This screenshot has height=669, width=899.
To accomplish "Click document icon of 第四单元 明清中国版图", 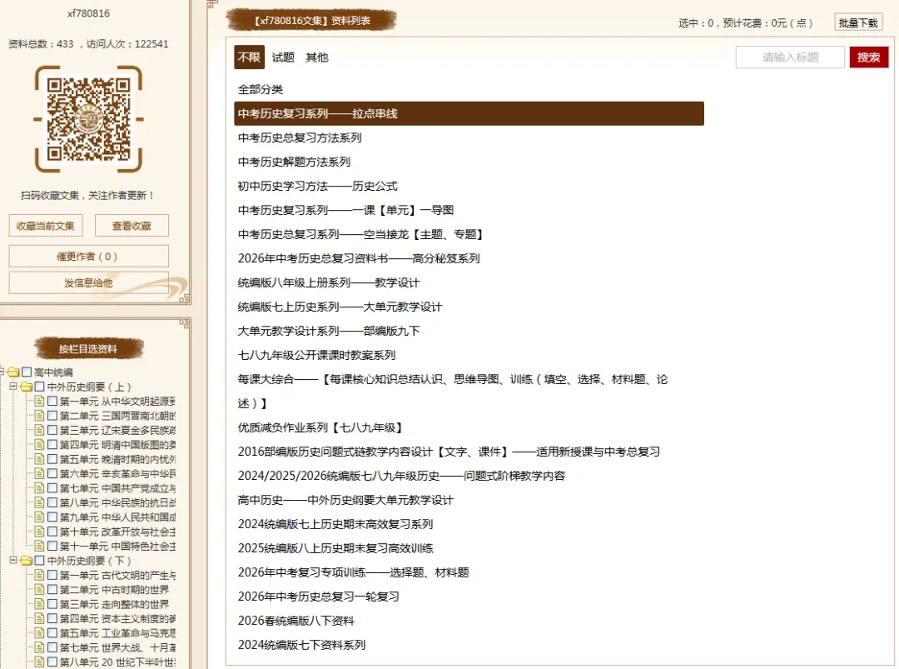I will 40,445.
